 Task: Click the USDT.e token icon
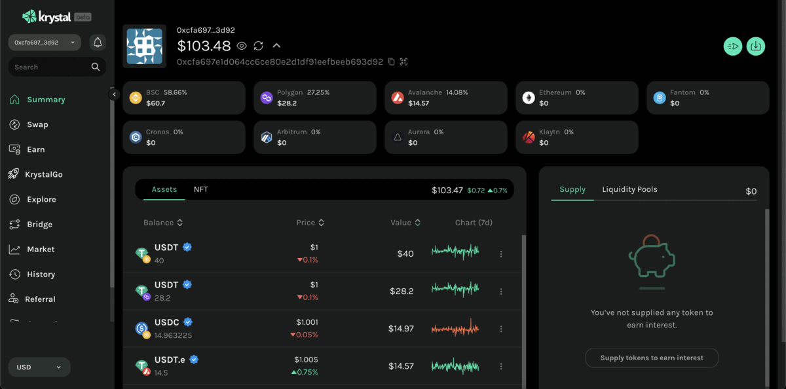142,367
